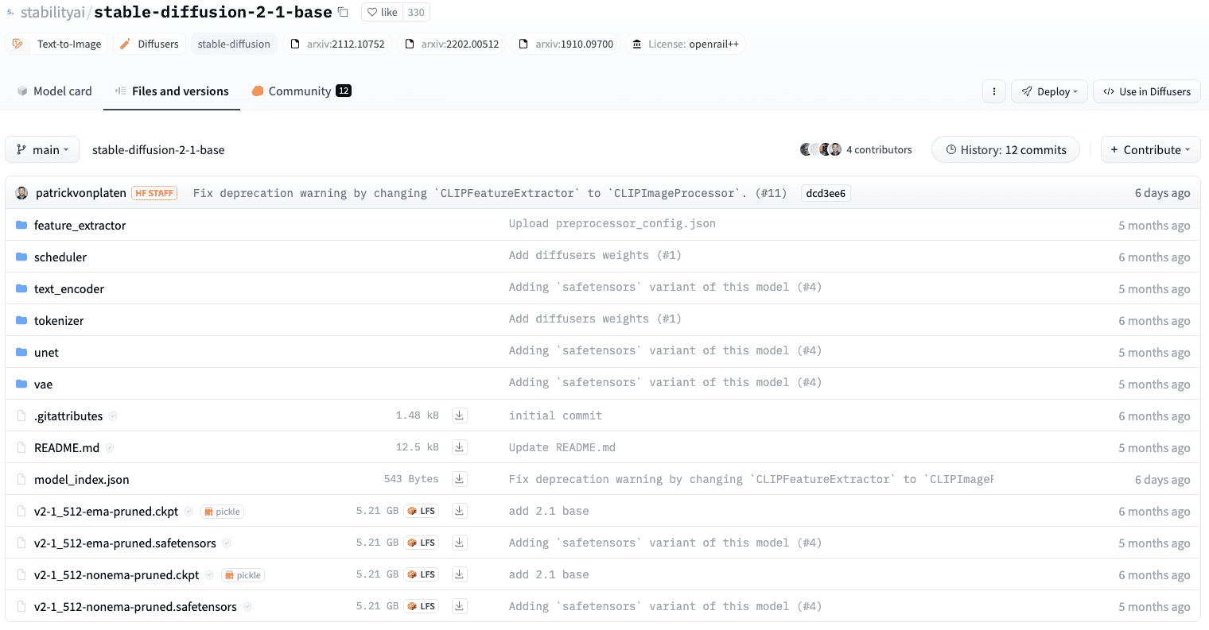Image resolution: width=1209 pixels, height=630 pixels.
Task: Open the model_index.json file
Action: [x=82, y=480]
